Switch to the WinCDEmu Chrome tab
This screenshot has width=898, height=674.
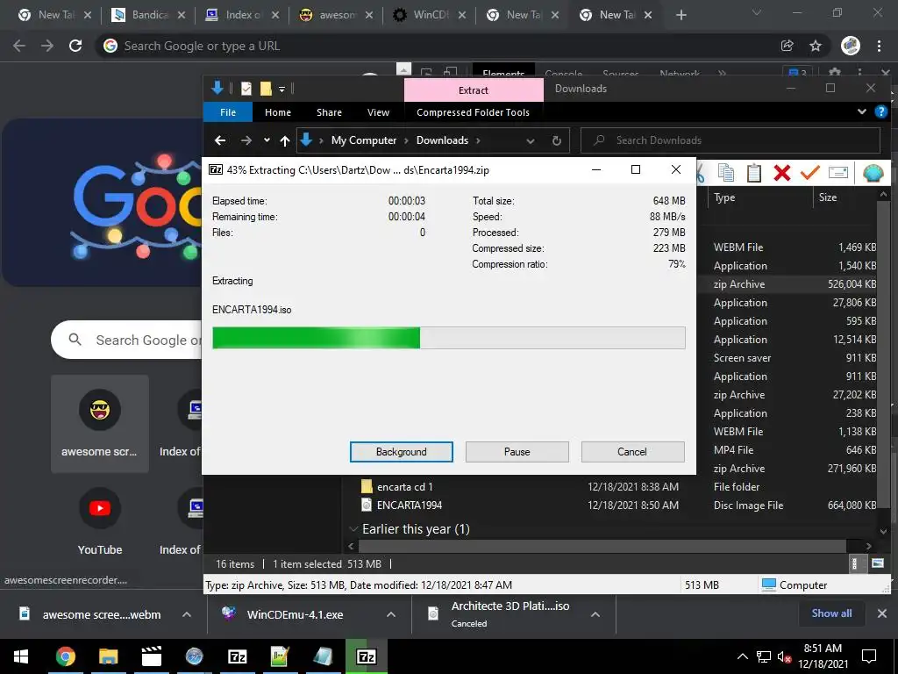[x=430, y=15]
